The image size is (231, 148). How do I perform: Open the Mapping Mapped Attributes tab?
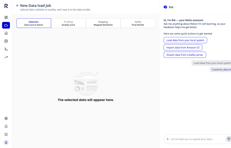(103, 23)
